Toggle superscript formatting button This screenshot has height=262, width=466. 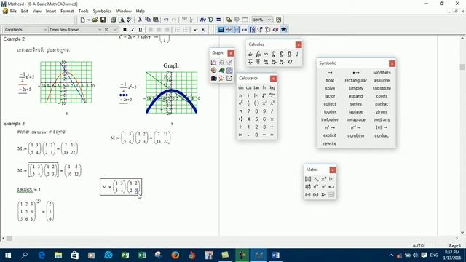[196, 30]
